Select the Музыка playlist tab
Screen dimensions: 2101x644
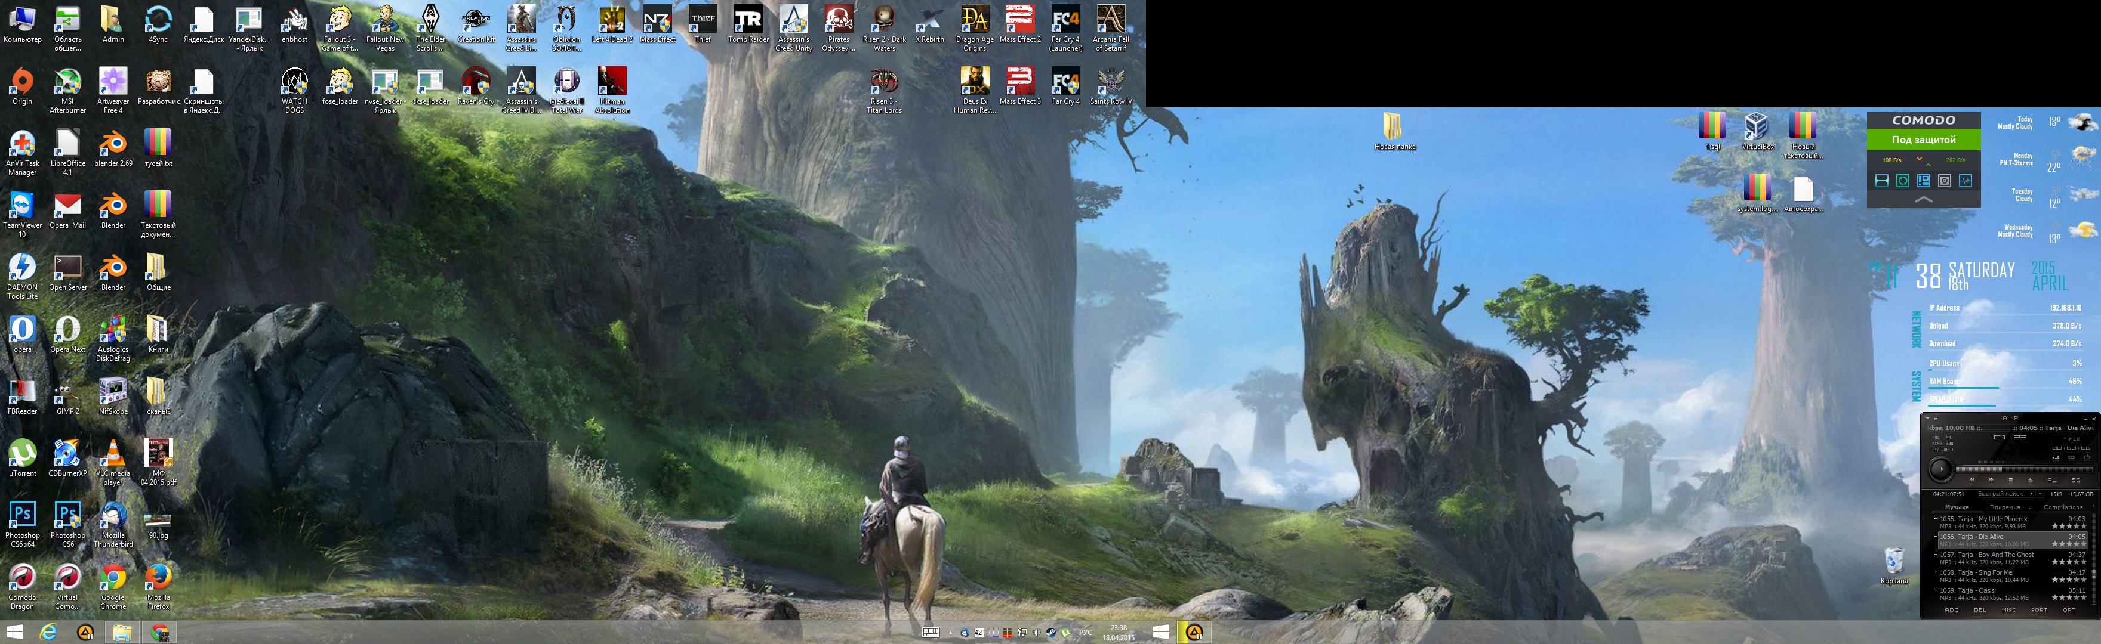[1958, 508]
